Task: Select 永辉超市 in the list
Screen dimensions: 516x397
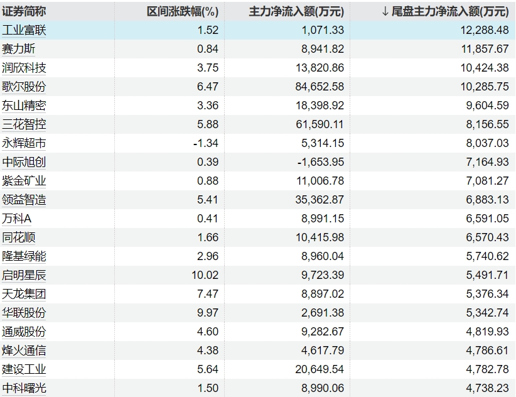Action: click(24, 143)
